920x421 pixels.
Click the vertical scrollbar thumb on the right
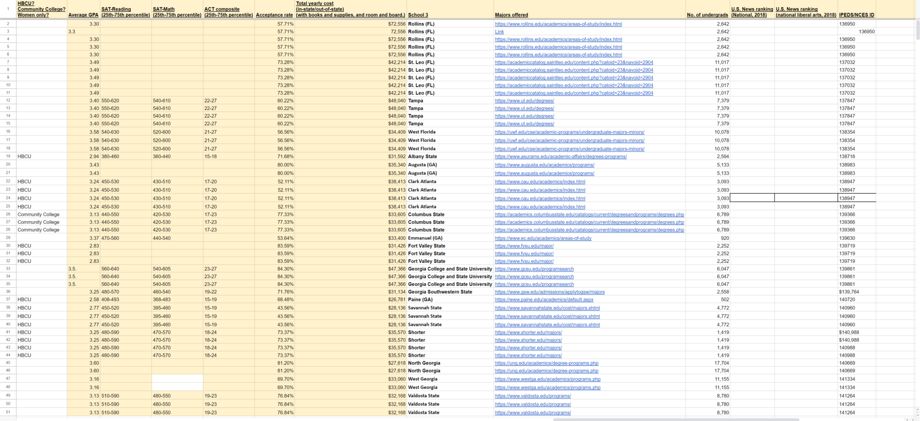coord(917,30)
